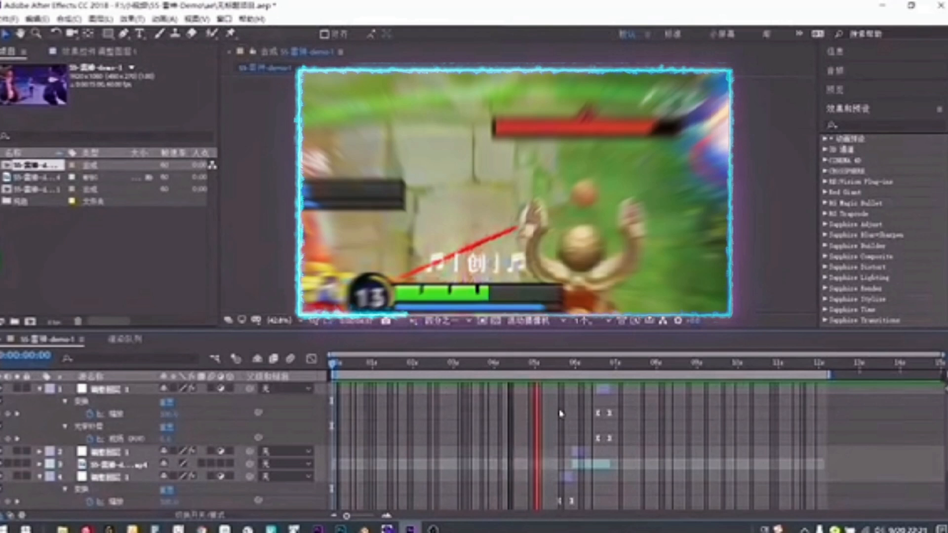Screen dimensions: 948x533
Task: Select the Hand tool in toolbar
Action: click(x=20, y=34)
